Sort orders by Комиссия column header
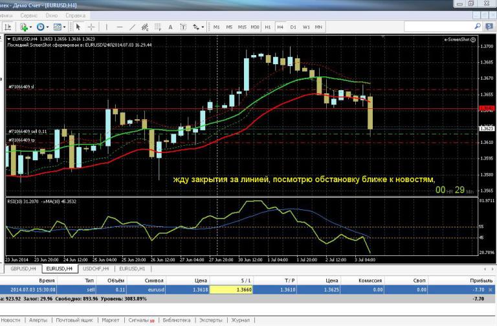The width and height of the screenshot is (497, 326). click(370, 281)
